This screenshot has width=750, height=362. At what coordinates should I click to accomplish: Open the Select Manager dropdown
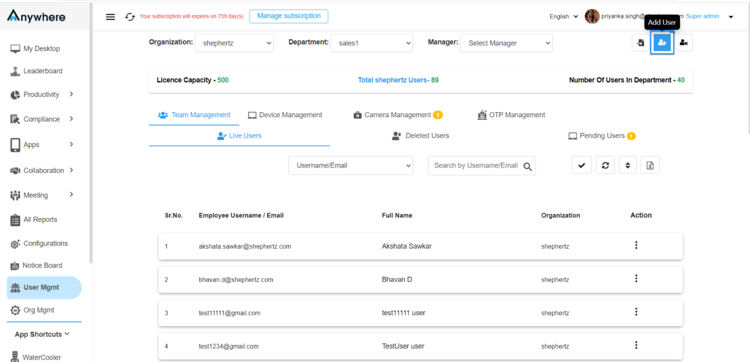[x=507, y=43]
